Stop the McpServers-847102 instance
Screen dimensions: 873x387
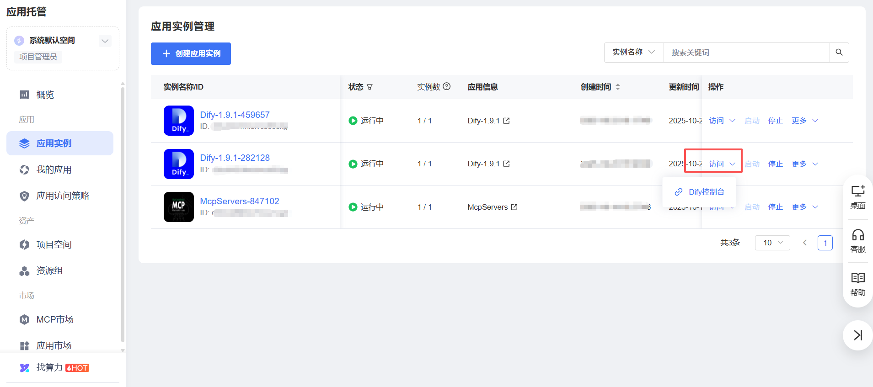(x=775, y=207)
